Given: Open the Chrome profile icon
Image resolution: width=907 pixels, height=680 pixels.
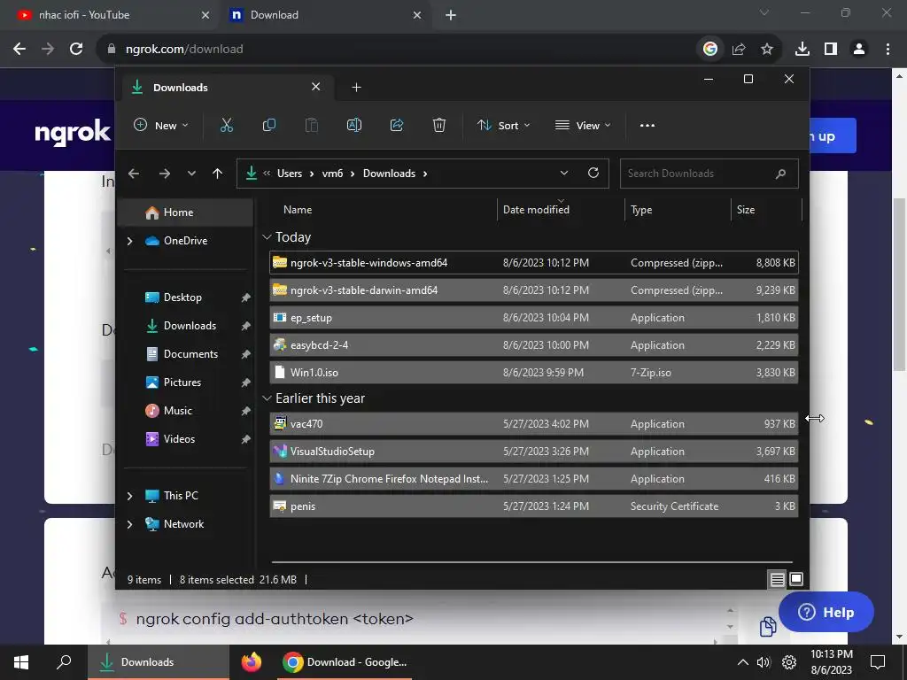Looking at the screenshot, I should [859, 50].
